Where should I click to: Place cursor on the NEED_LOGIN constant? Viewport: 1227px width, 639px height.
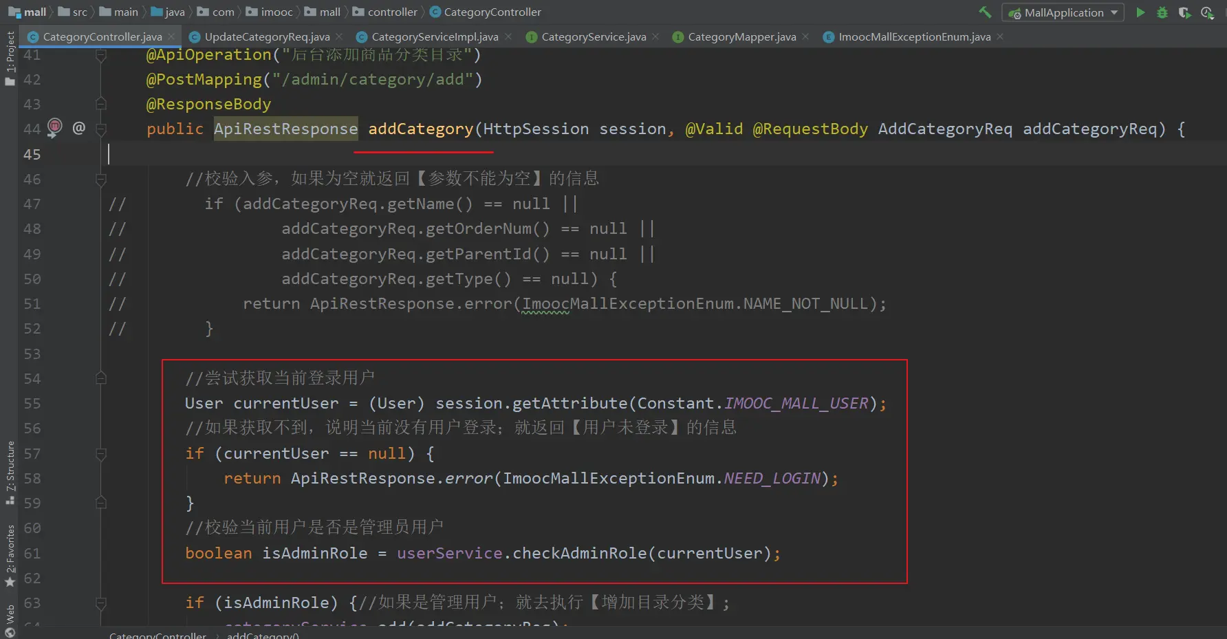(x=772, y=478)
